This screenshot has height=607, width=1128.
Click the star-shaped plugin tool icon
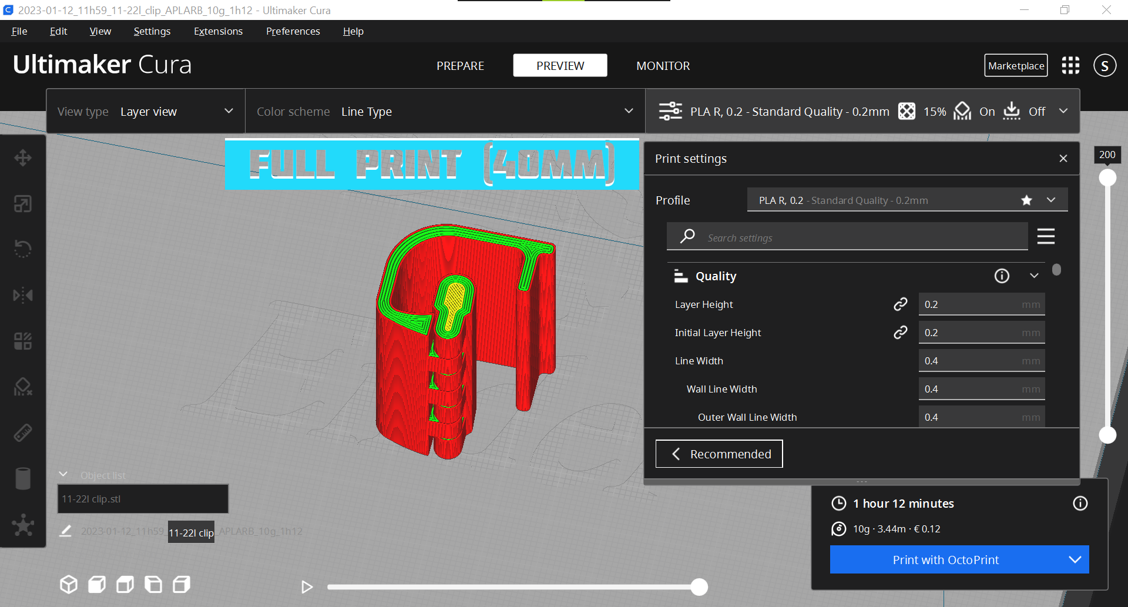pos(23,525)
